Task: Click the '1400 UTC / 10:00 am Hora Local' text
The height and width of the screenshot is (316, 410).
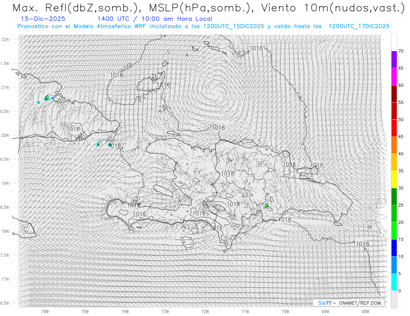Action: point(155,19)
